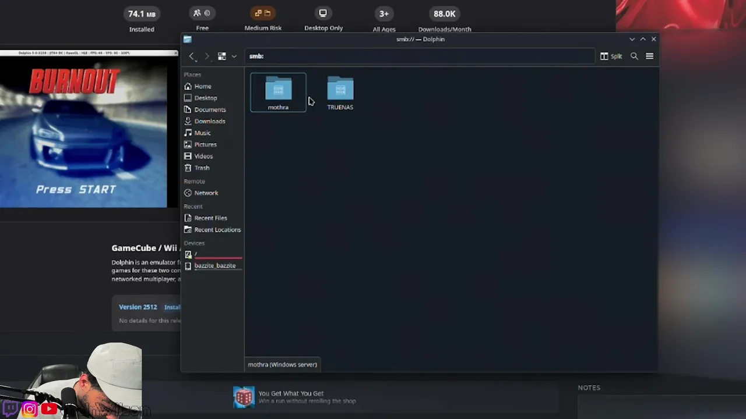Open the Dolphin hamburger menu
This screenshot has width=746, height=419.
click(650, 56)
